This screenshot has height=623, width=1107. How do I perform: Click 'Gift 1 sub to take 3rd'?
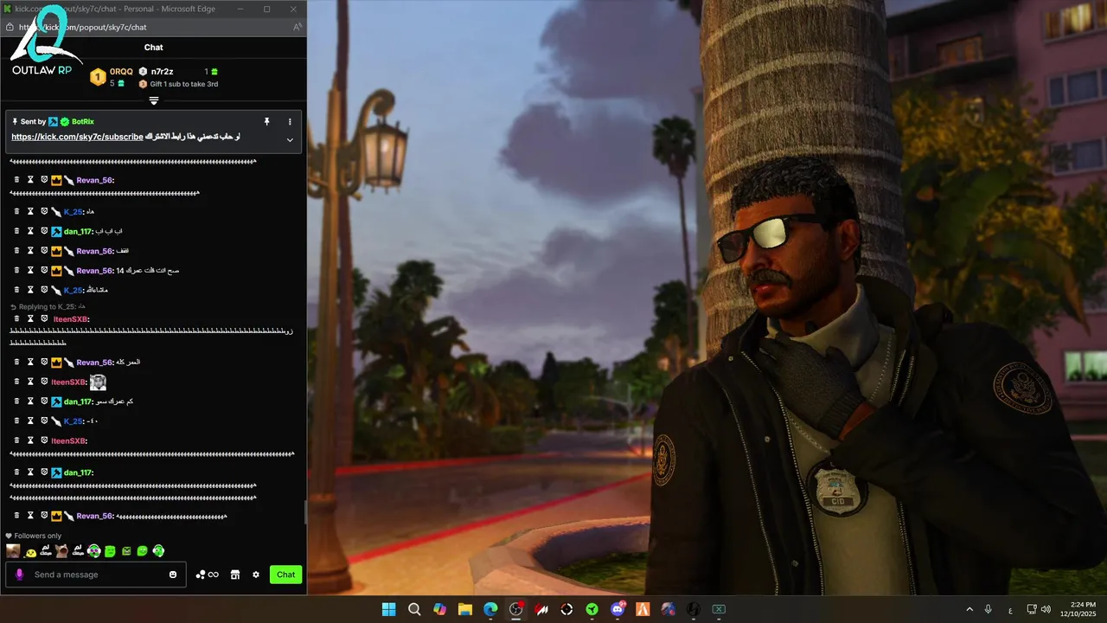tap(184, 84)
